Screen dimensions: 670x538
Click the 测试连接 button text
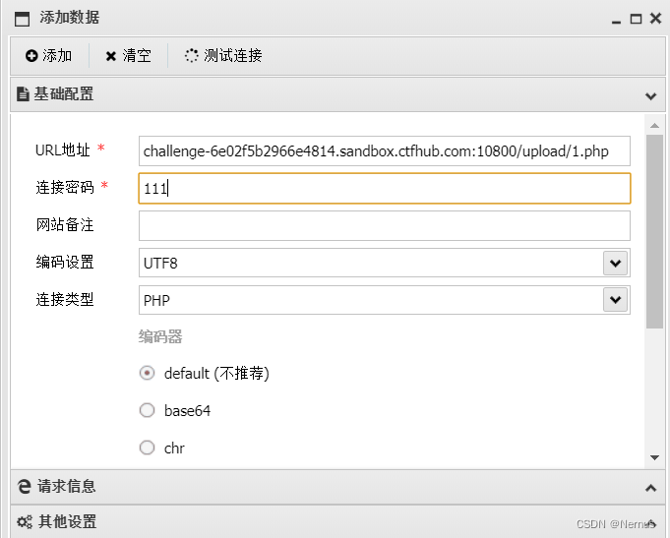pos(233,55)
